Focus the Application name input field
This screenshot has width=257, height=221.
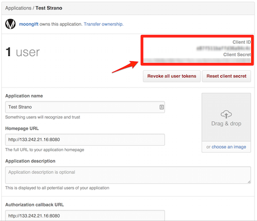85,107
